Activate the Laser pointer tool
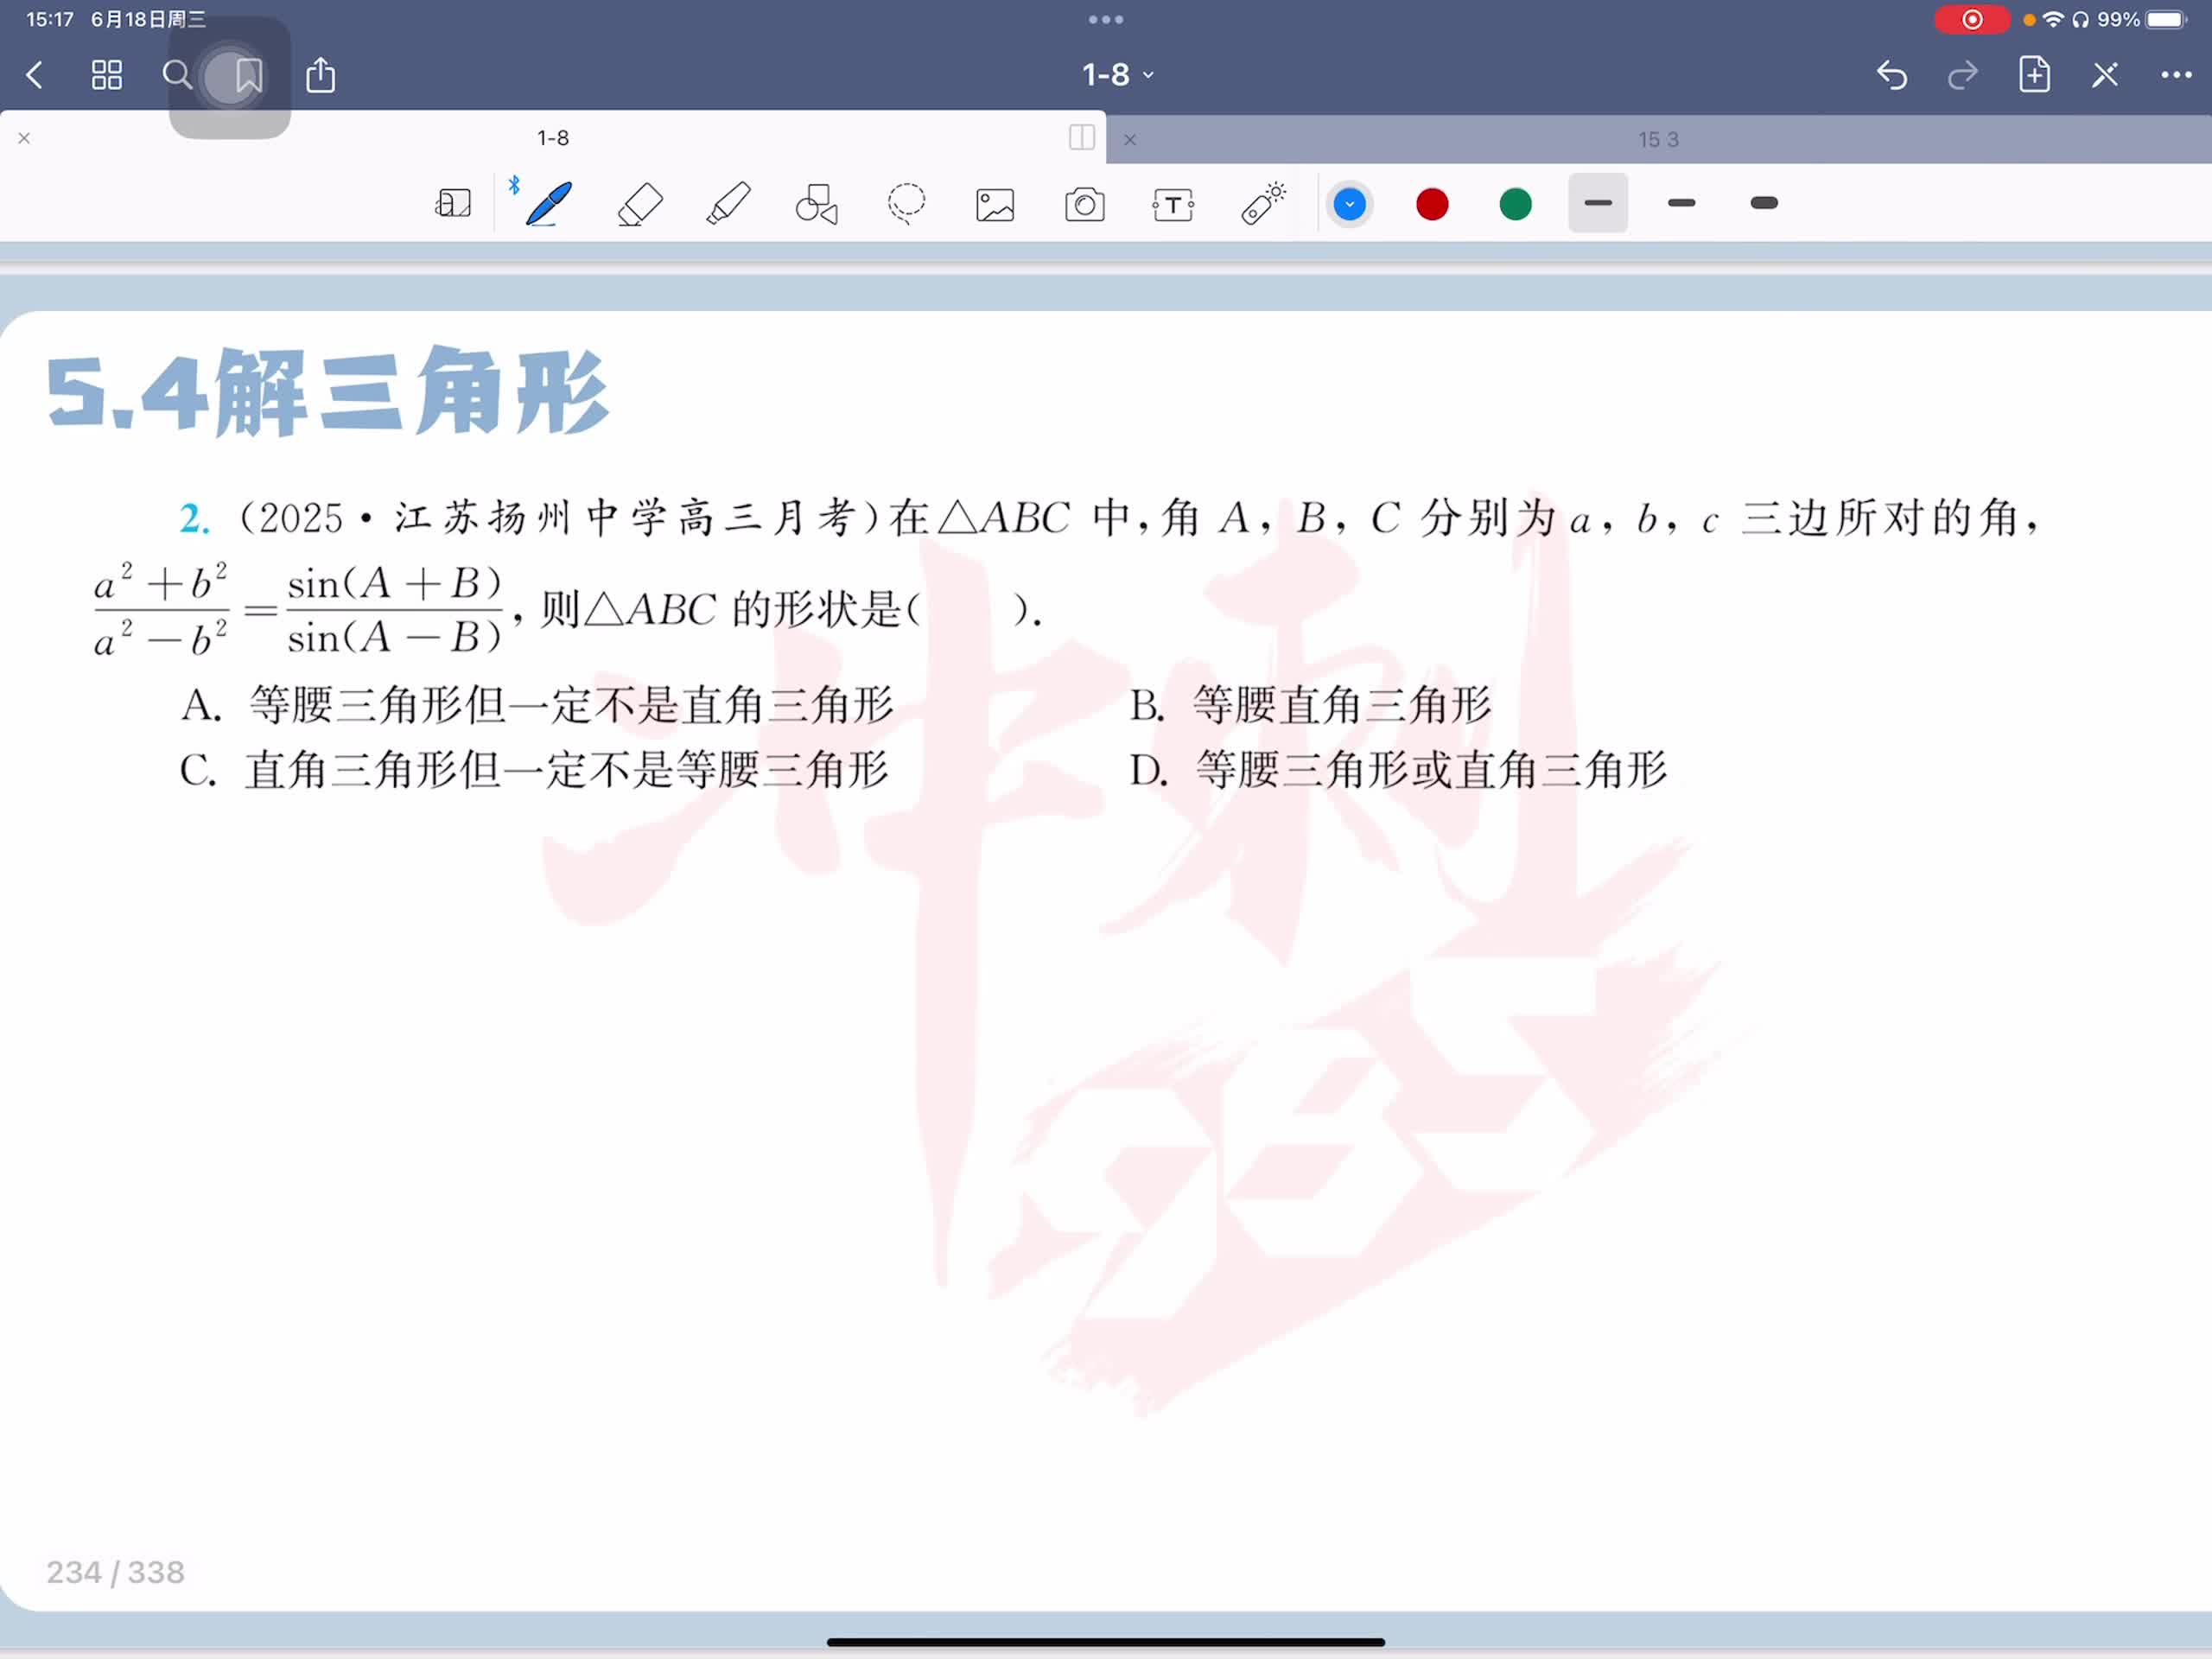The width and height of the screenshot is (2212, 1659). (1263, 204)
